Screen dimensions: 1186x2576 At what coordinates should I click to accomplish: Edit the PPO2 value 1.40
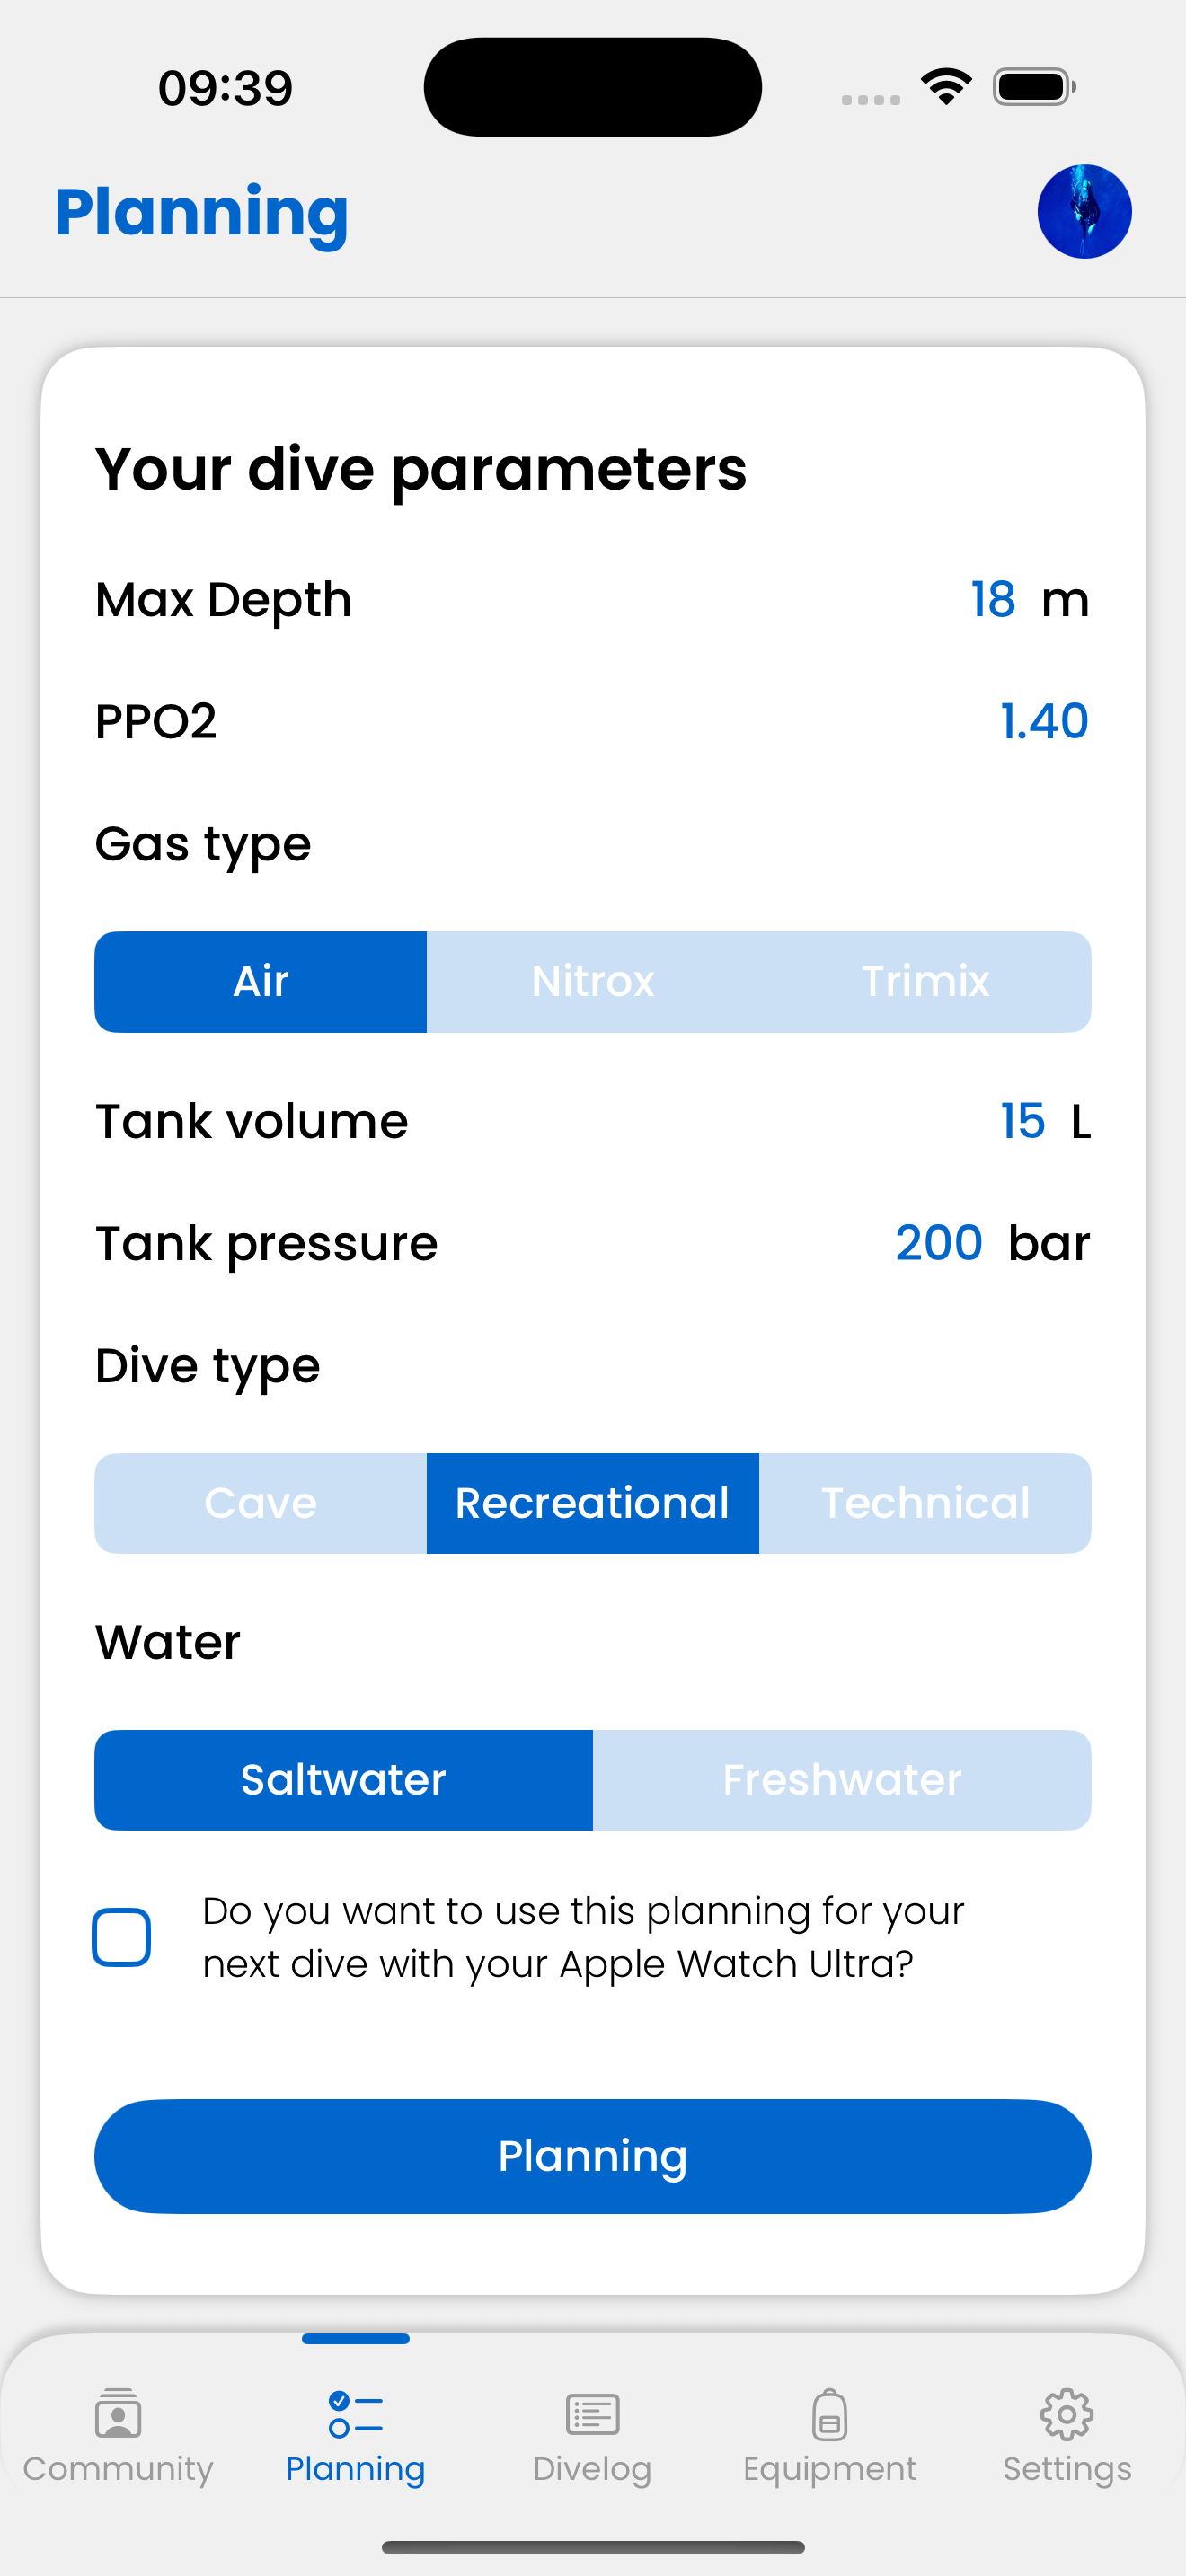tap(1044, 721)
